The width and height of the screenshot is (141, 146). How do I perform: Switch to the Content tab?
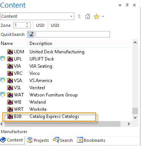click(x=12, y=140)
